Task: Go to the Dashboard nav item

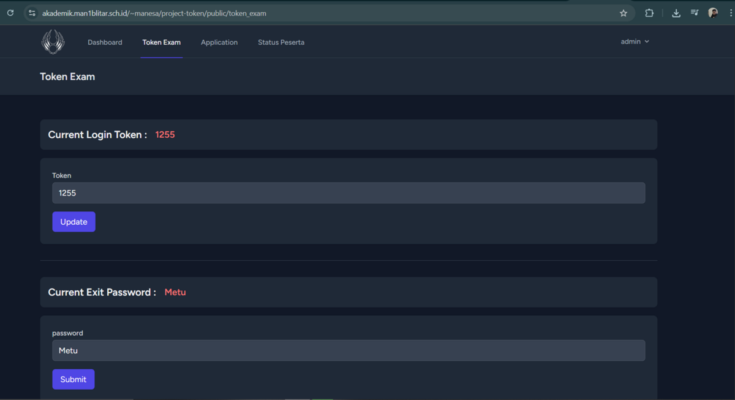Action: click(x=105, y=42)
